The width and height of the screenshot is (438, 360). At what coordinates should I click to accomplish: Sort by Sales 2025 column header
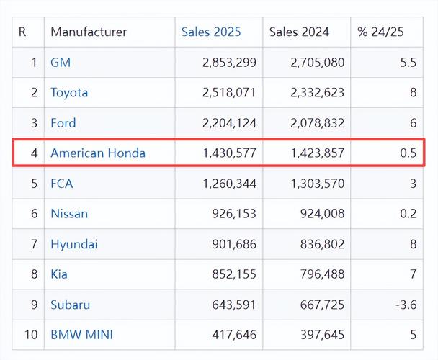point(211,32)
